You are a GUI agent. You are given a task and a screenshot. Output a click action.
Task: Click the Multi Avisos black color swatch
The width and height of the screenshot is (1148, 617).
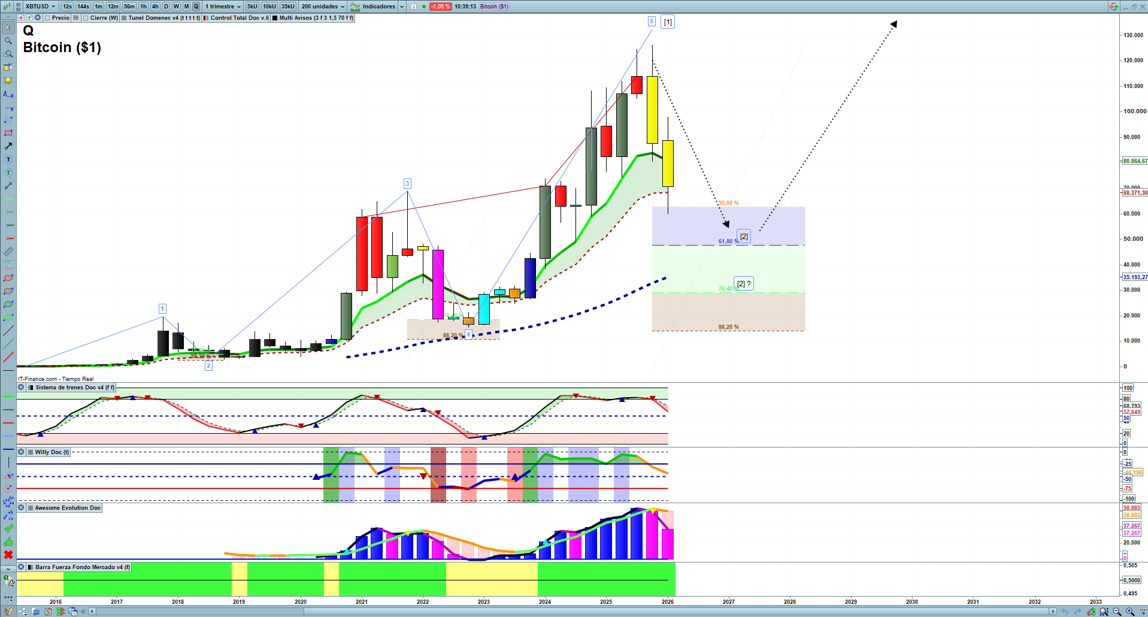point(275,18)
